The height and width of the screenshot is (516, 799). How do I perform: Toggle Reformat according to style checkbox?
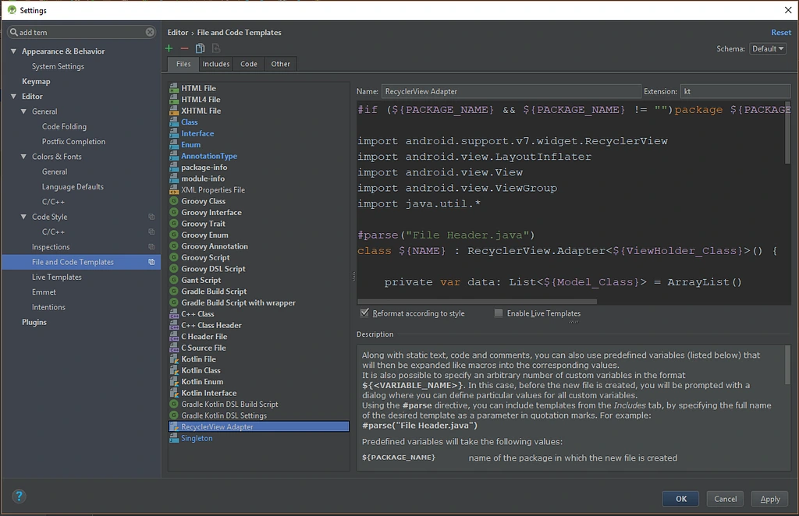(x=364, y=313)
